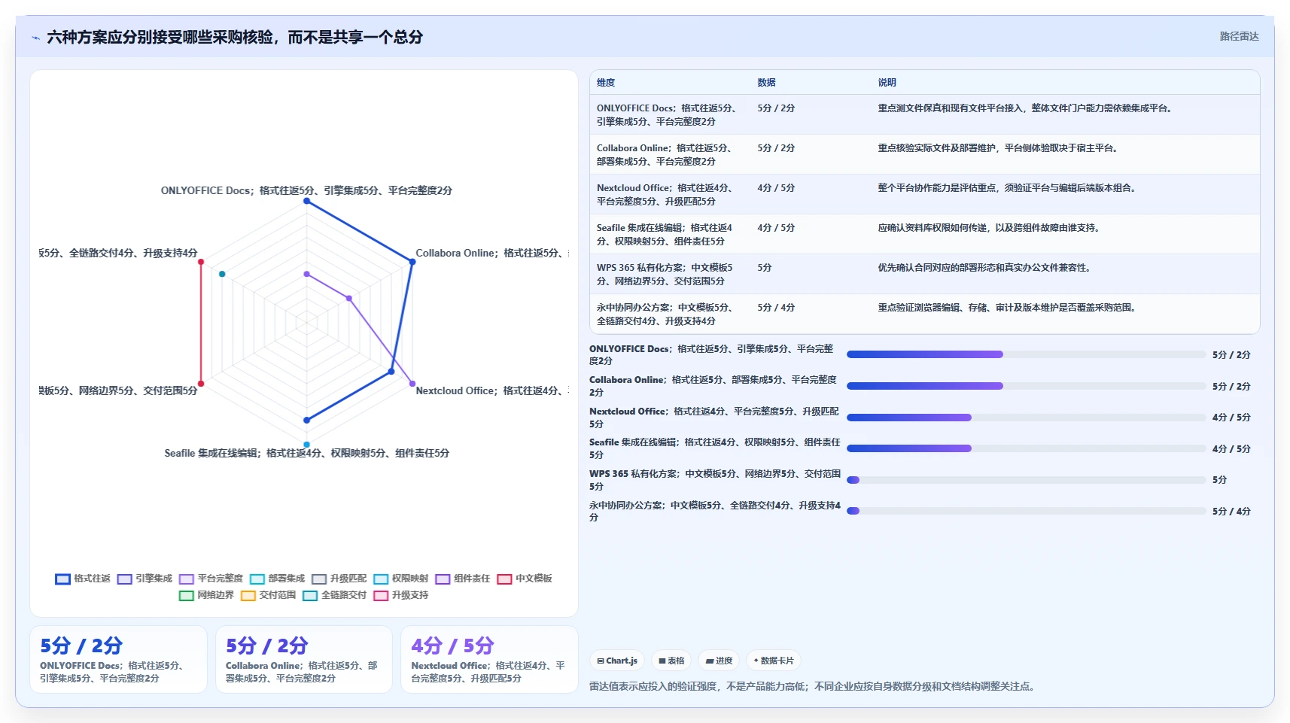Viewport: 1290px width, 723px height.
Task: Toggle the 网络边界 legend series
Action: tap(206, 595)
